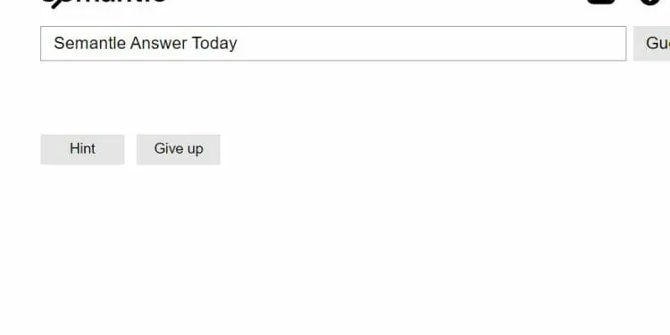670x335 pixels.
Task: Submit the typed word using Guess
Action: point(651,44)
